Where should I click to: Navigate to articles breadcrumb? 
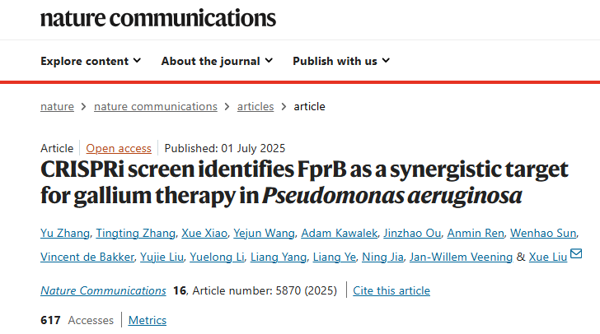click(255, 106)
